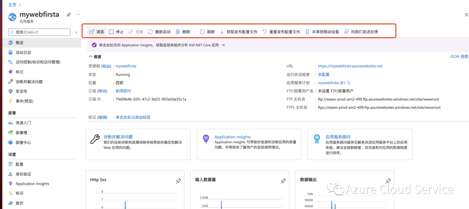Close the blade with the X icon
The height and width of the screenshot is (209, 469).
(x=466, y=15)
